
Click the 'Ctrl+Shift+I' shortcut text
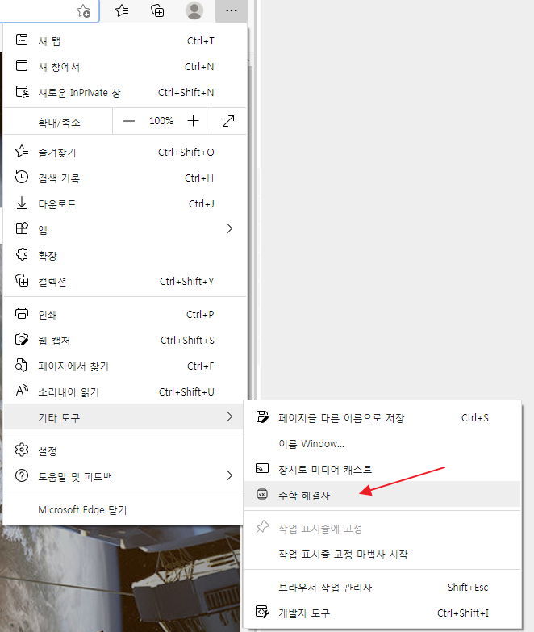[x=463, y=613]
